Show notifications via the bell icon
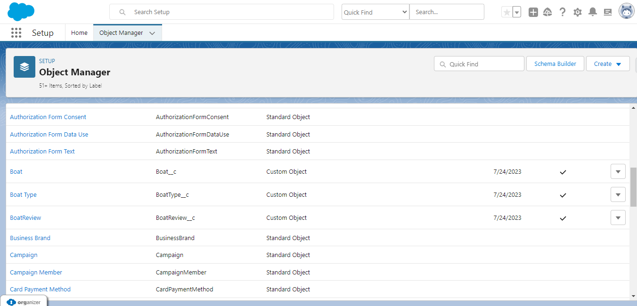 593,12
